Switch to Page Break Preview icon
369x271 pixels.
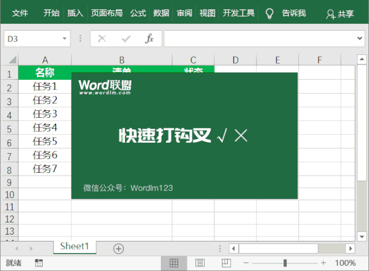(226, 263)
